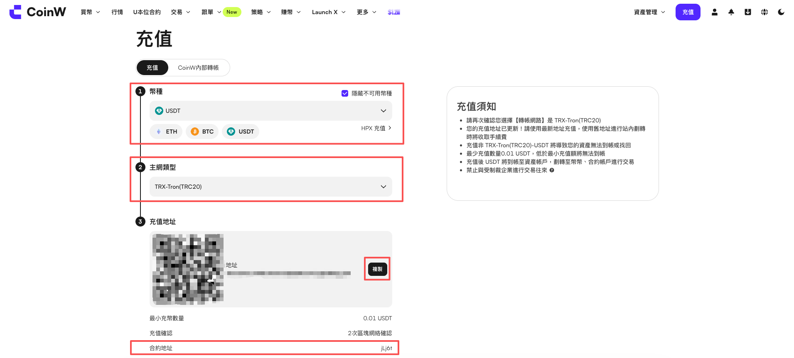The image size is (794, 358).
Task: Click the help icon beside the sanctions notice
Action: coord(552,170)
